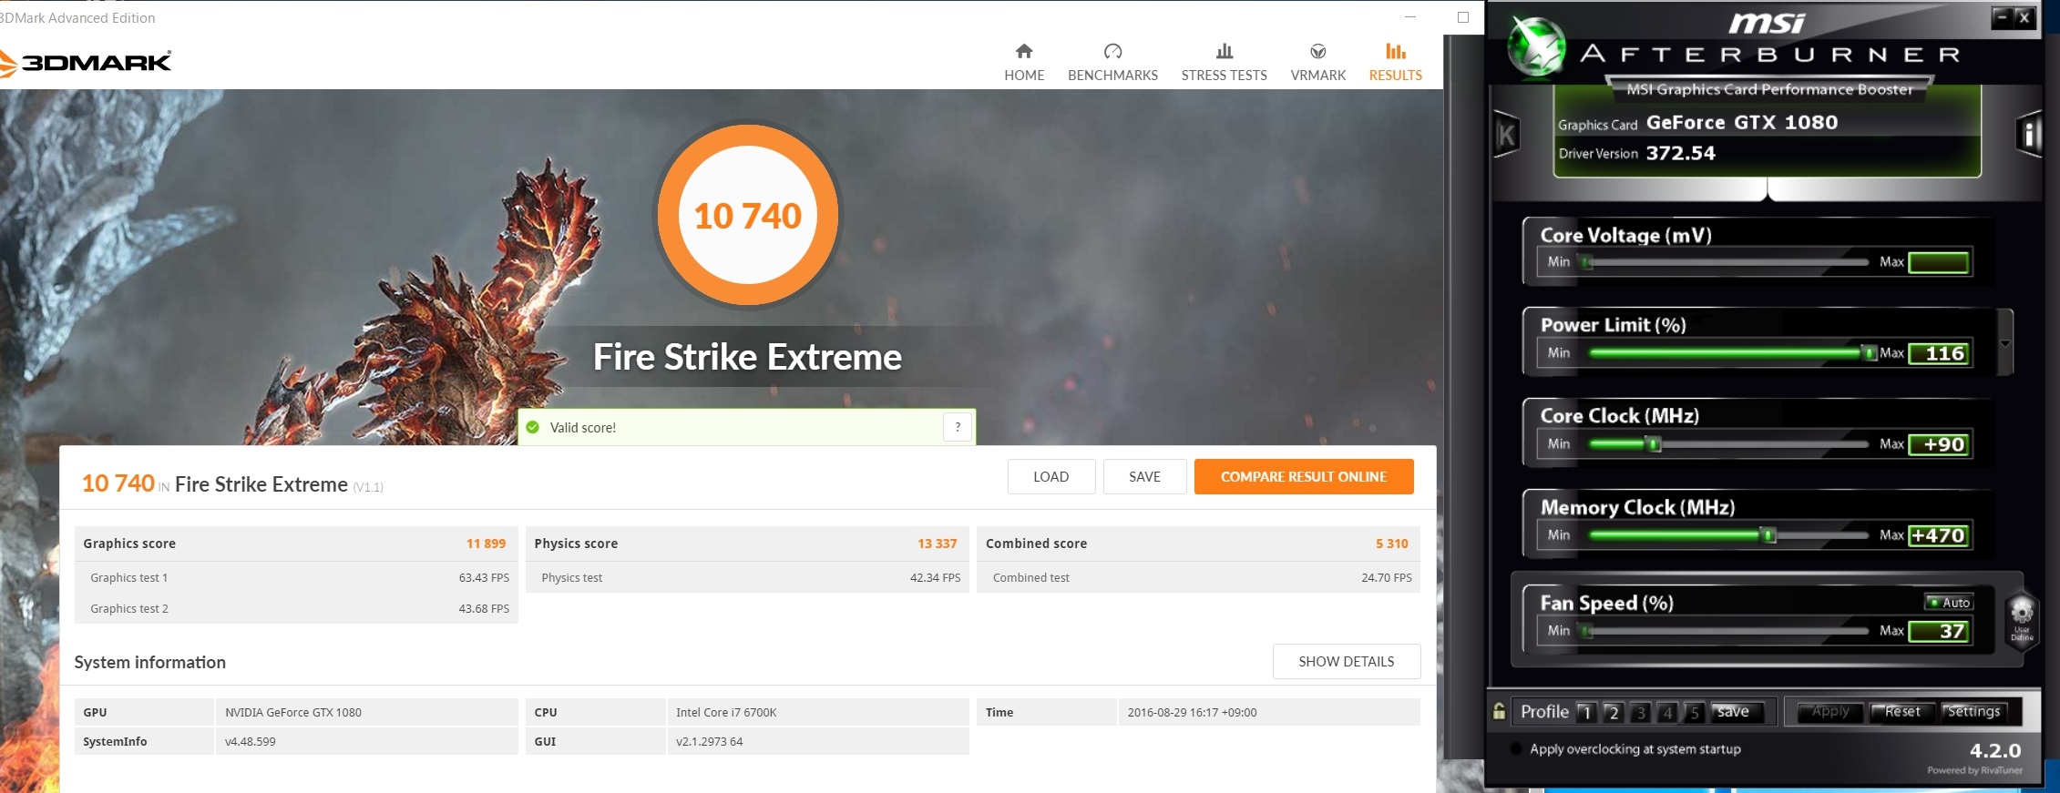
Task: Open the 3DMark Home tab
Action: [1024, 62]
